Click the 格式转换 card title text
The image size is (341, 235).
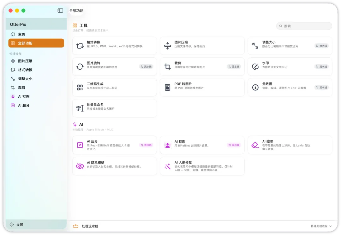tap(93, 42)
